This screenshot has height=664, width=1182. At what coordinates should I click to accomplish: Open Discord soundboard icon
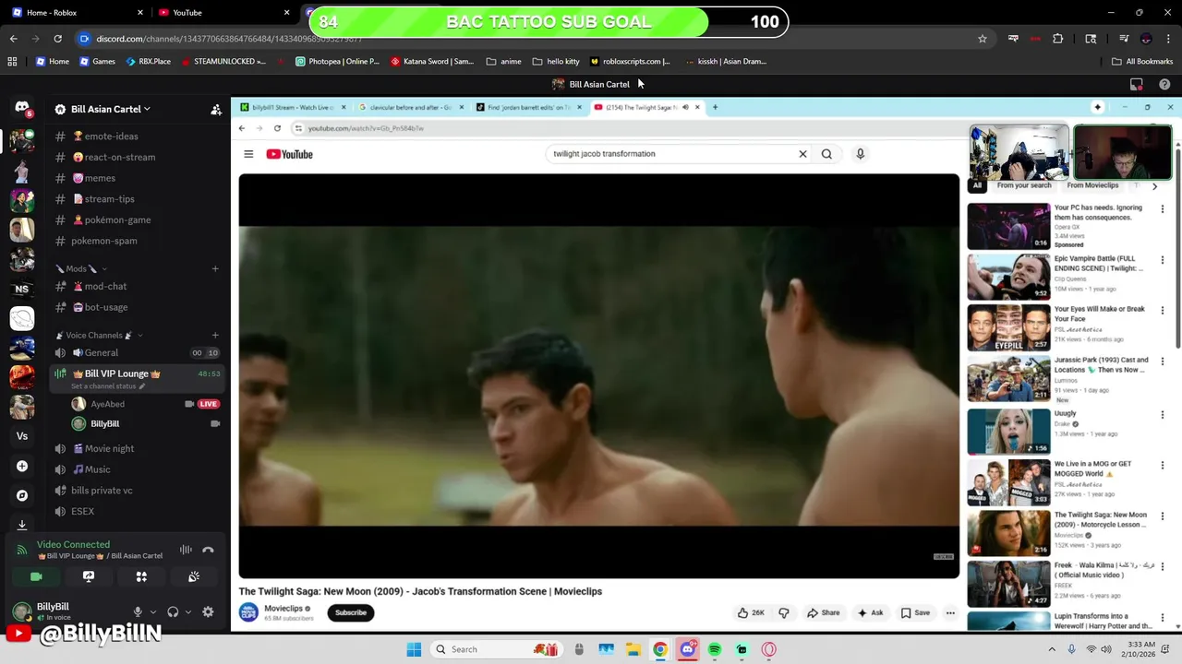click(x=194, y=576)
